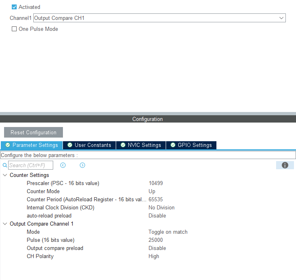
Task: Click Internal Clock Division (CKD) label
Action: tap(60, 207)
